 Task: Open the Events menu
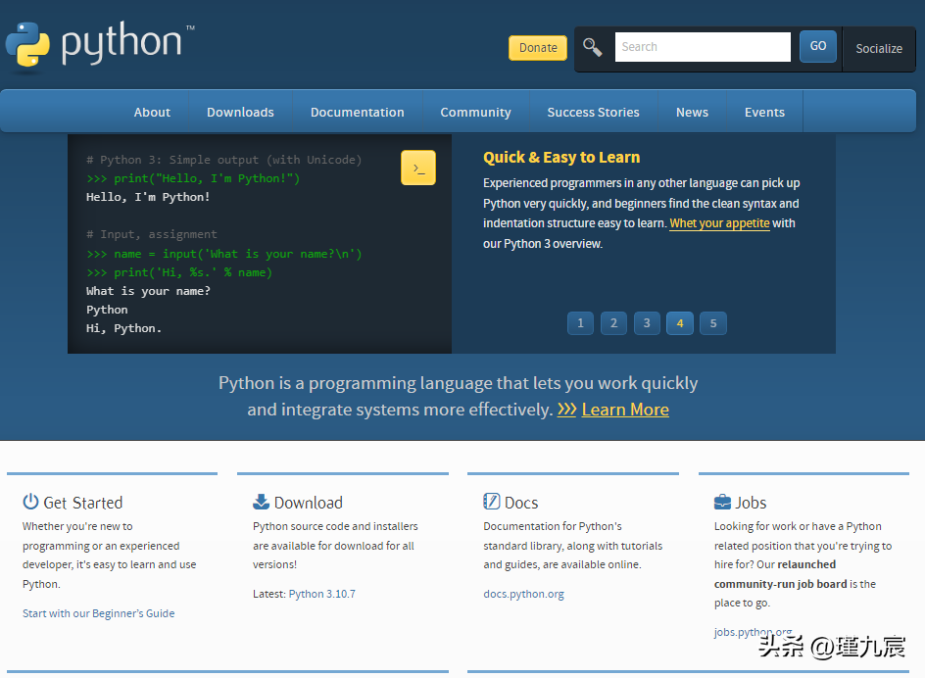pos(764,112)
